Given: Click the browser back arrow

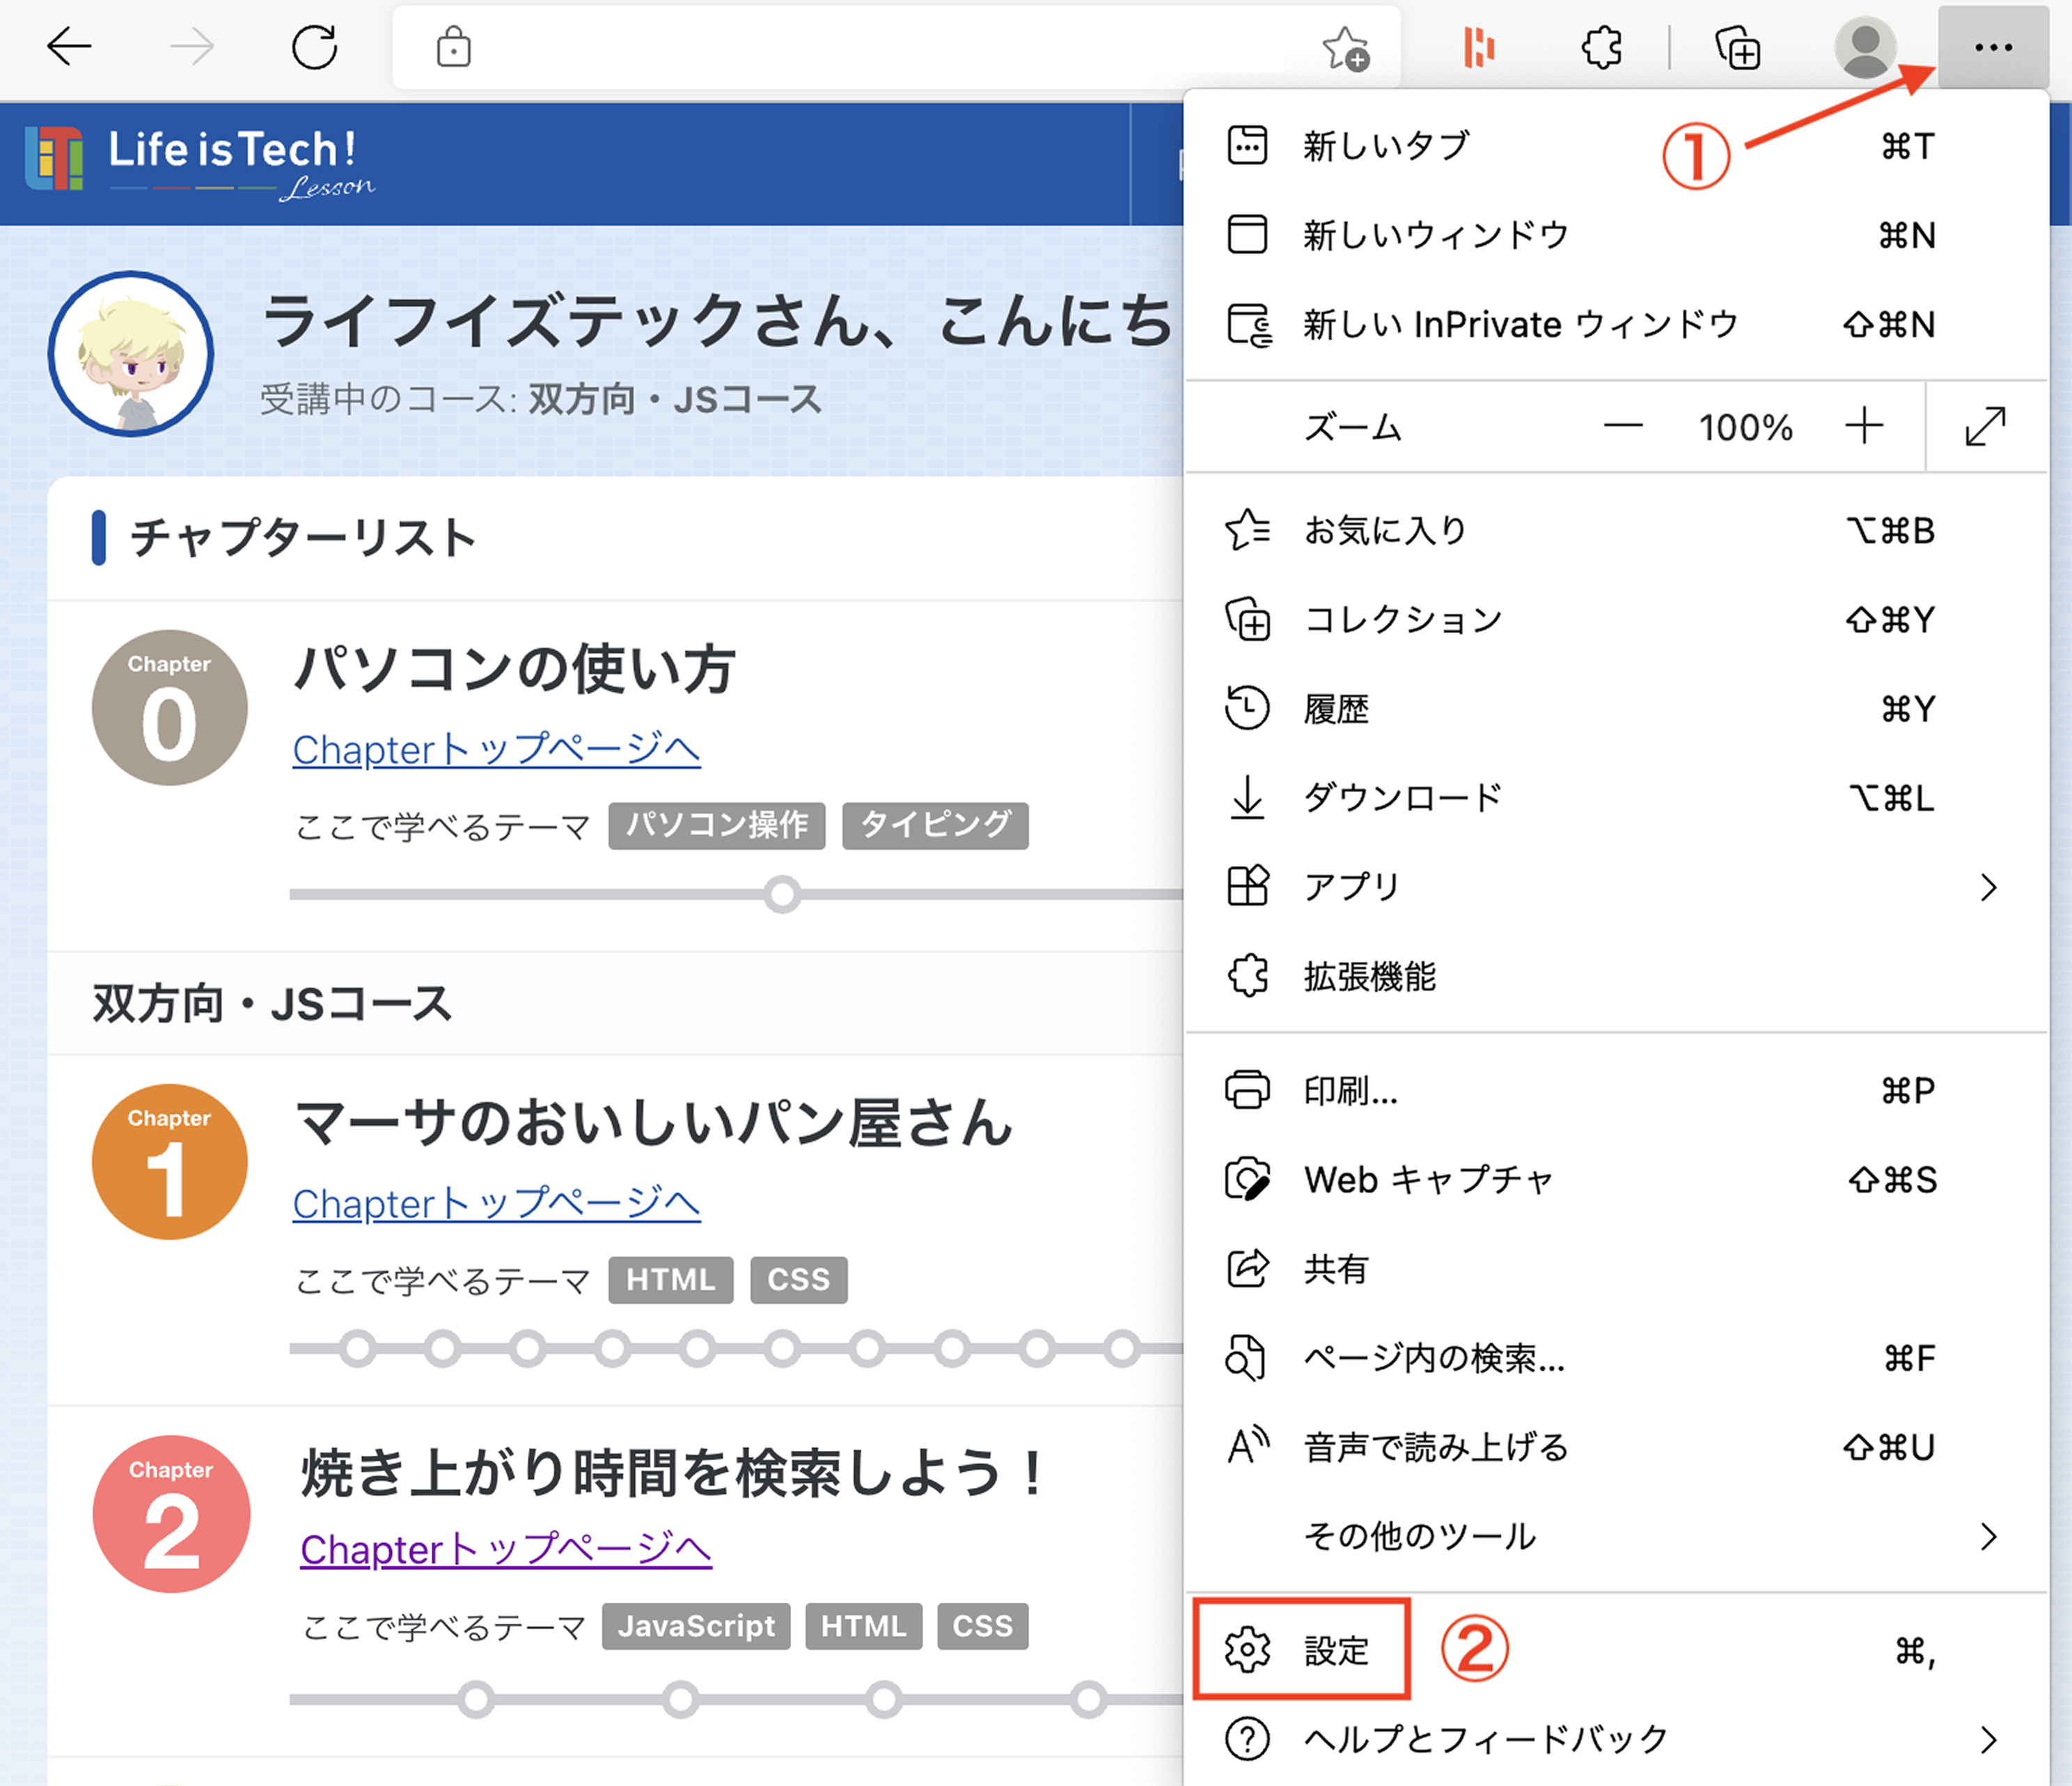Looking at the screenshot, I should (69, 47).
